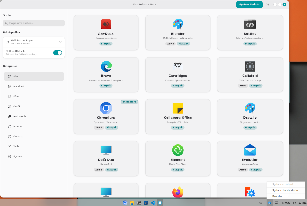Expand the Void System Repos chevron
This screenshot has height=206, width=307.
(60, 42)
